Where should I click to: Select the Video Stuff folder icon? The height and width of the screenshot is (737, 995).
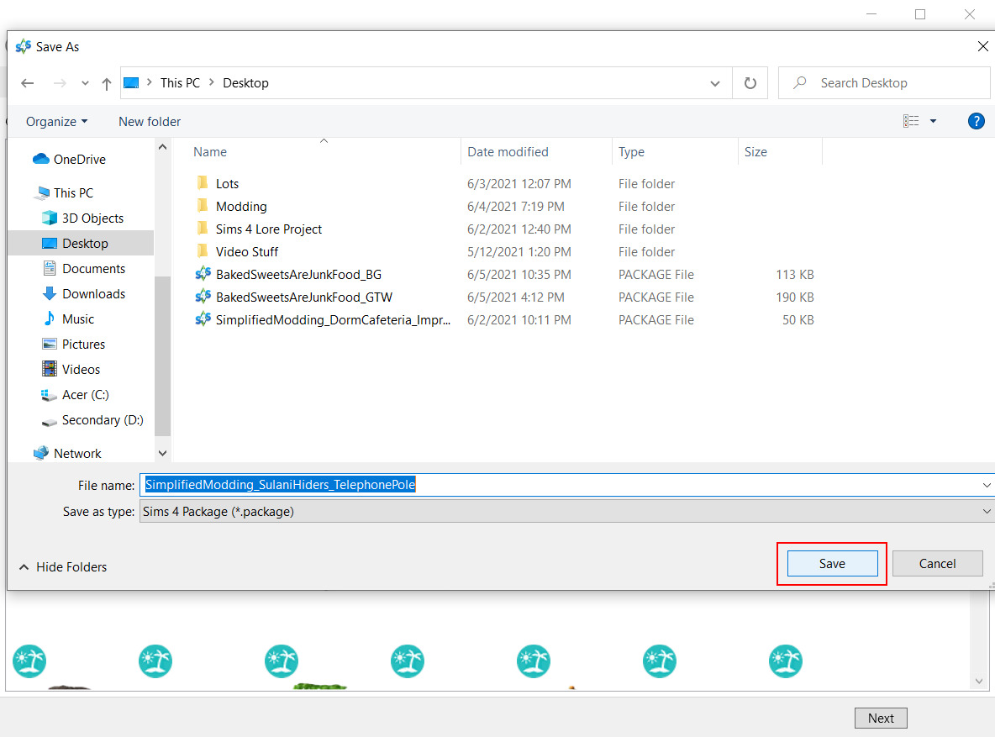click(x=203, y=251)
